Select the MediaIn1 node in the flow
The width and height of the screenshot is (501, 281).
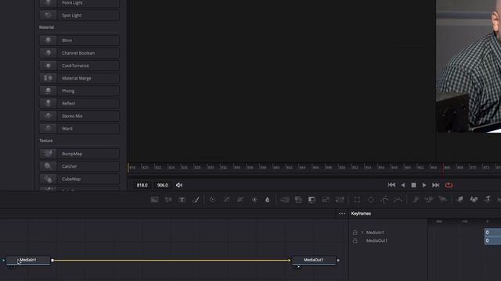pos(28,260)
